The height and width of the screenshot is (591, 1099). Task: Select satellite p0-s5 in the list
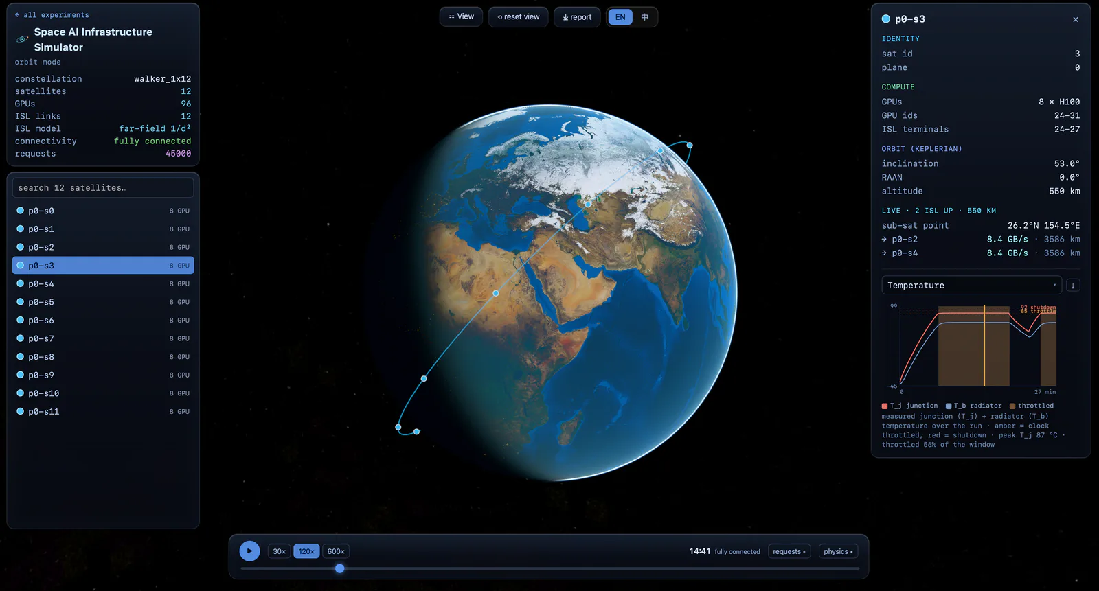[103, 302]
